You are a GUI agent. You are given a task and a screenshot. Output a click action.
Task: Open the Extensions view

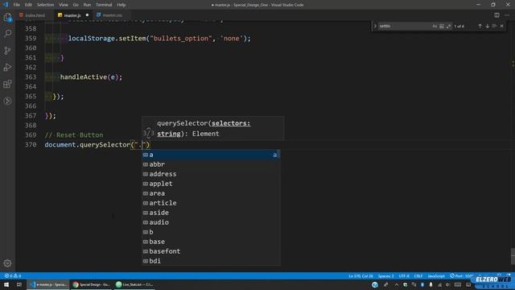7,84
